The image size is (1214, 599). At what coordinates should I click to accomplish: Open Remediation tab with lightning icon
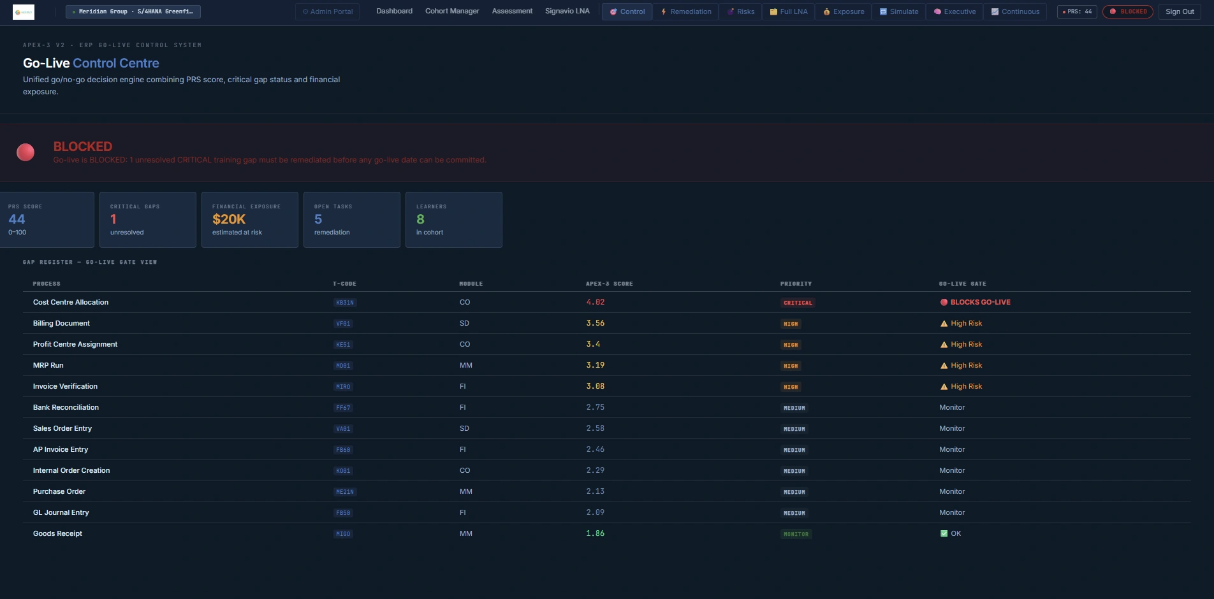686,11
